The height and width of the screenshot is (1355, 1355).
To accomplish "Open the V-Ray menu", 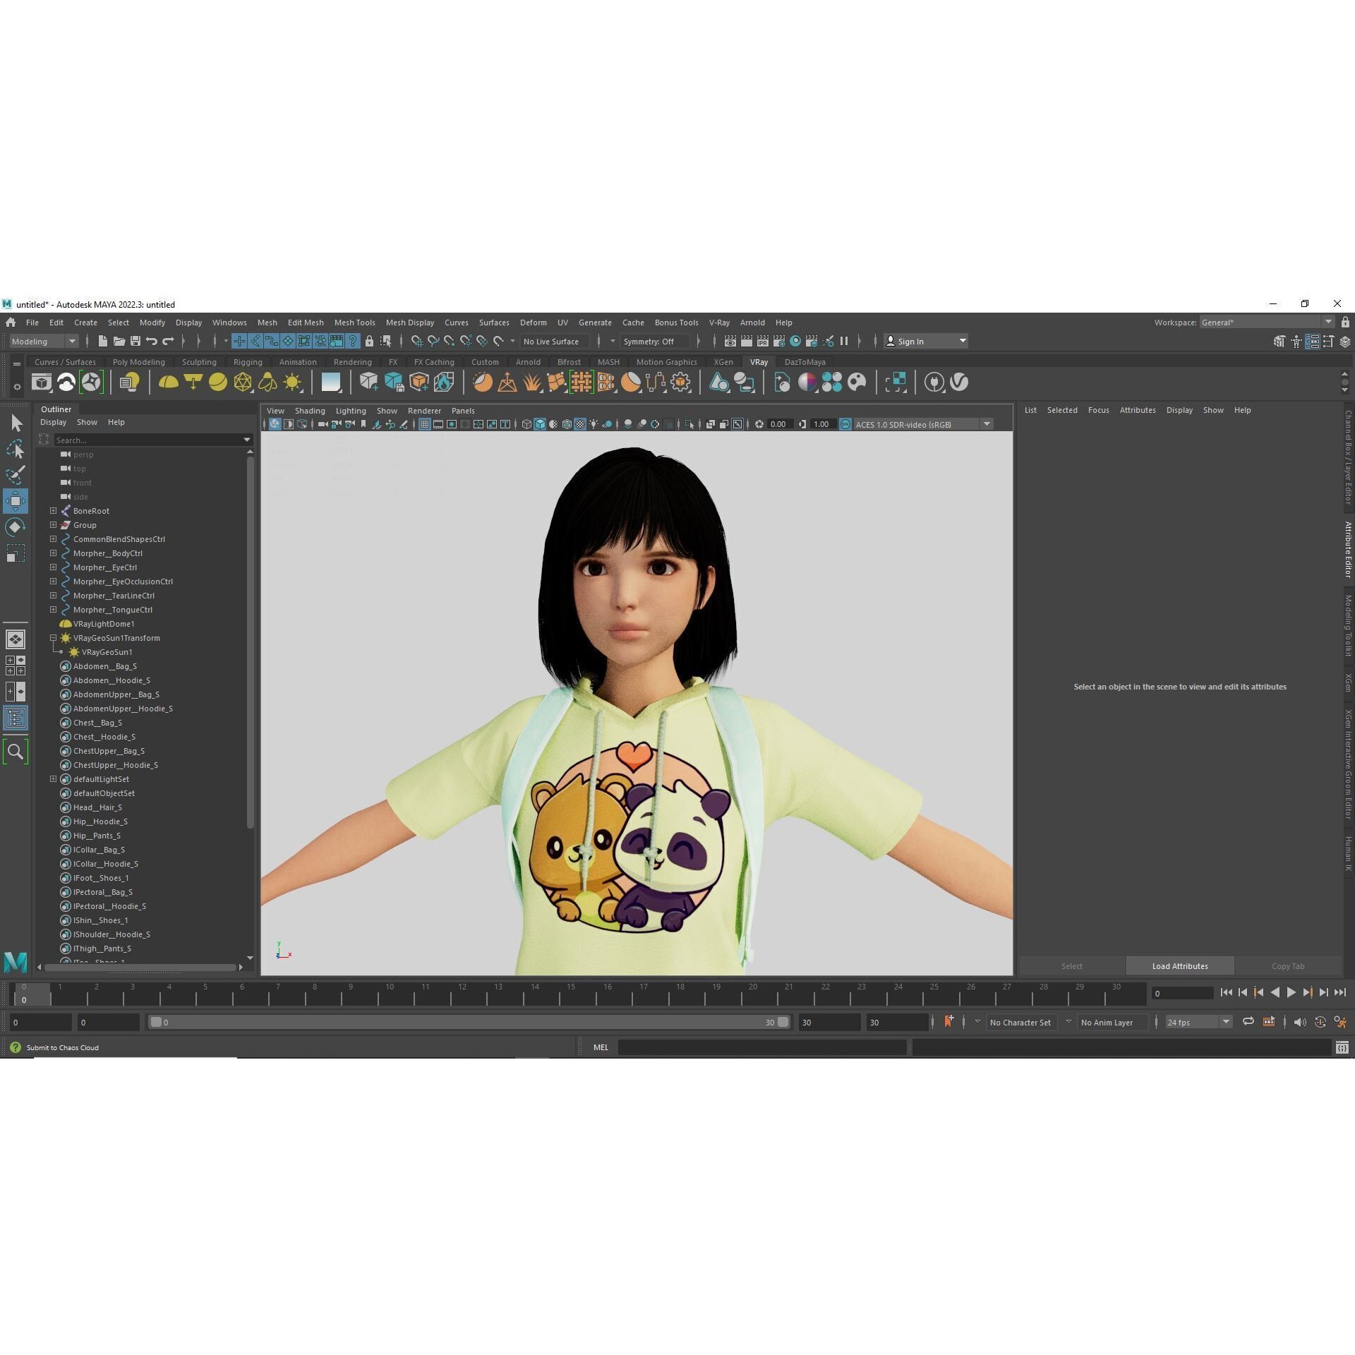I will (719, 323).
